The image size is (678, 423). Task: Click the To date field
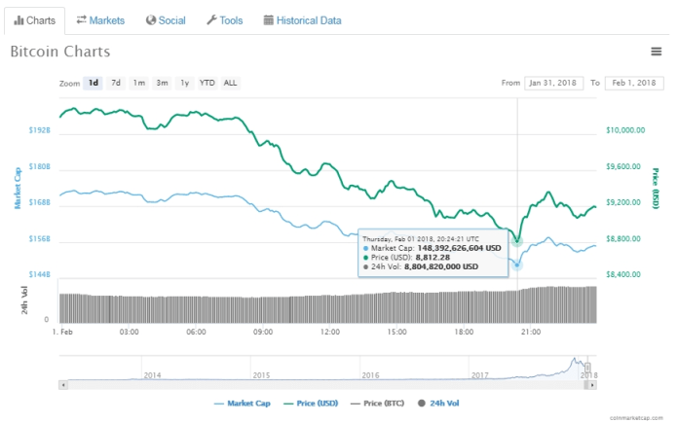632,83
